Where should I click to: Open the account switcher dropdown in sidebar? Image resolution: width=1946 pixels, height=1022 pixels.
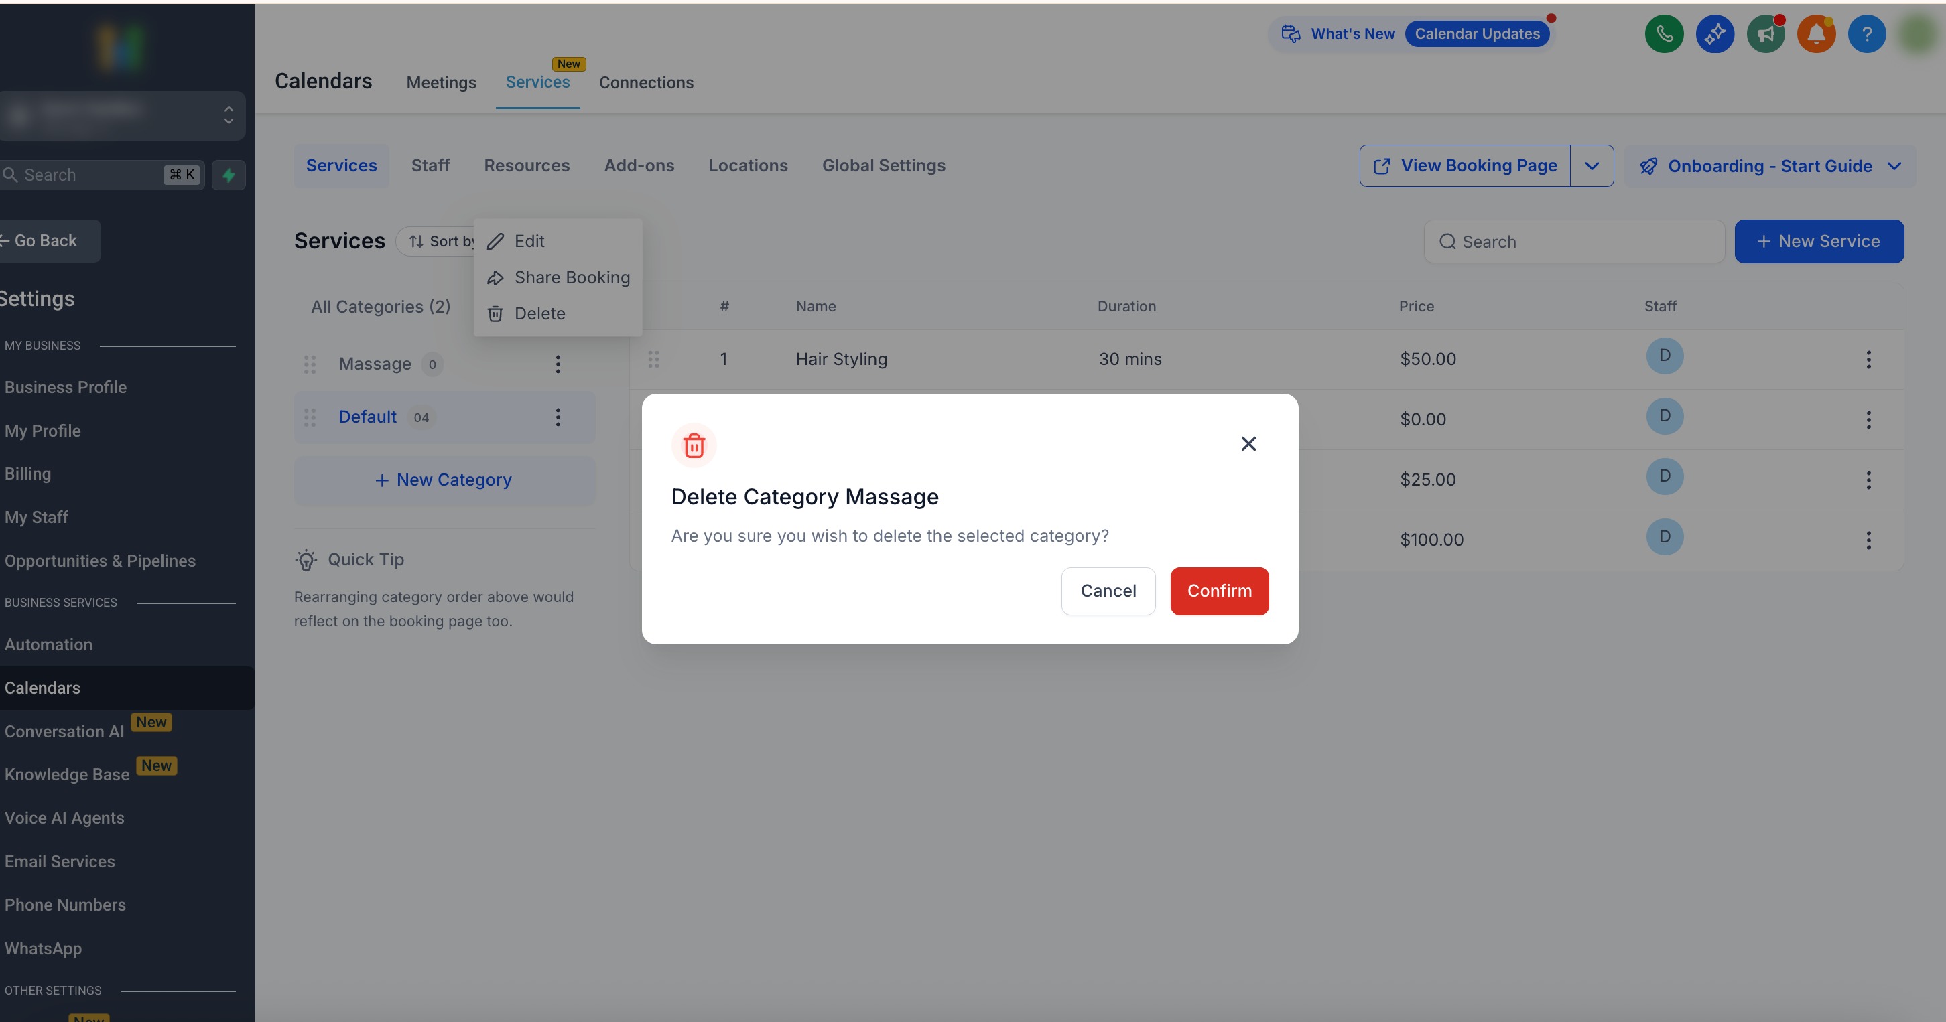coord(228,115)
